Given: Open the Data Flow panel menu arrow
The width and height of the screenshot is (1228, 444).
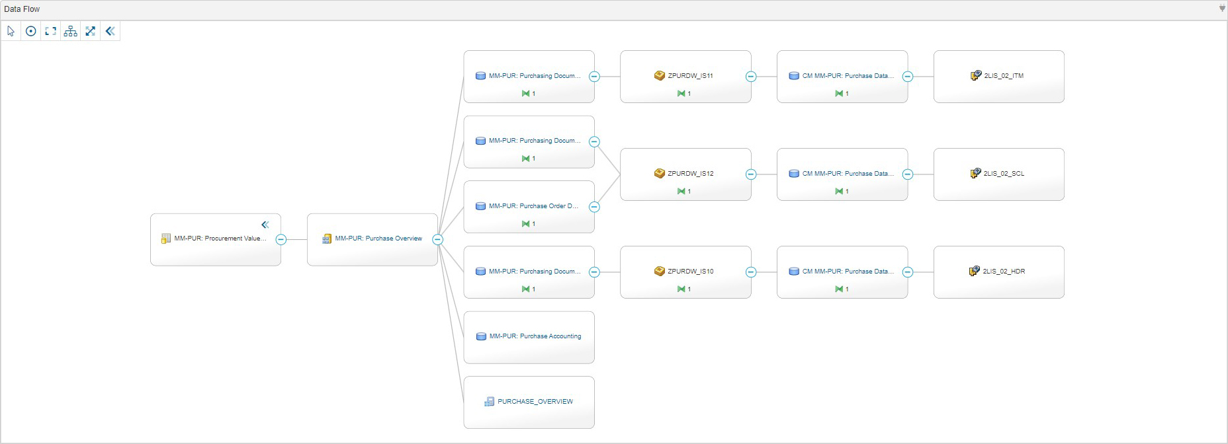Looking at the screenshot, I should click(x=1222, y=9).
